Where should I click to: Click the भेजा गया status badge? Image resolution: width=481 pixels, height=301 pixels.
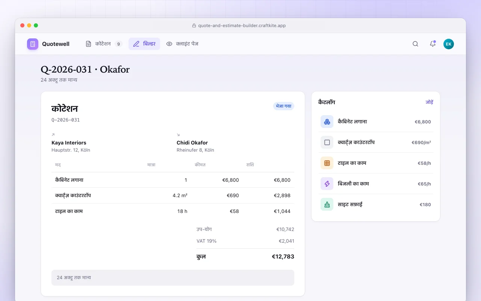284,106
